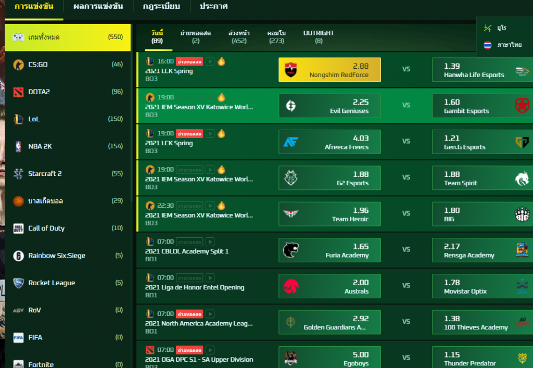533x368 pixels.
Task: Bet on Afreeca Freecs at 4.03
Action: 329,142
